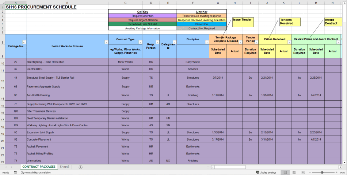Select the 2/28/2014 award date cell
The image size is (347, 175).
point(316,78)
